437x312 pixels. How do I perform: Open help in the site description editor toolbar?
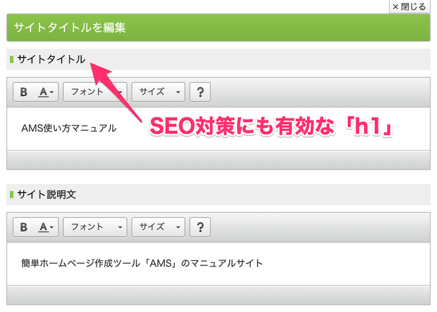[x=200, y=227]
